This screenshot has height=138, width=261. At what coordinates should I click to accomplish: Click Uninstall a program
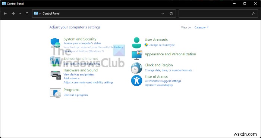[x=76, y=95]
